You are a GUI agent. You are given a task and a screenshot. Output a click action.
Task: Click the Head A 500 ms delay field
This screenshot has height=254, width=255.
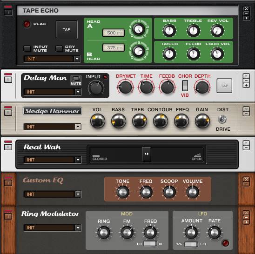coord(114,33)
